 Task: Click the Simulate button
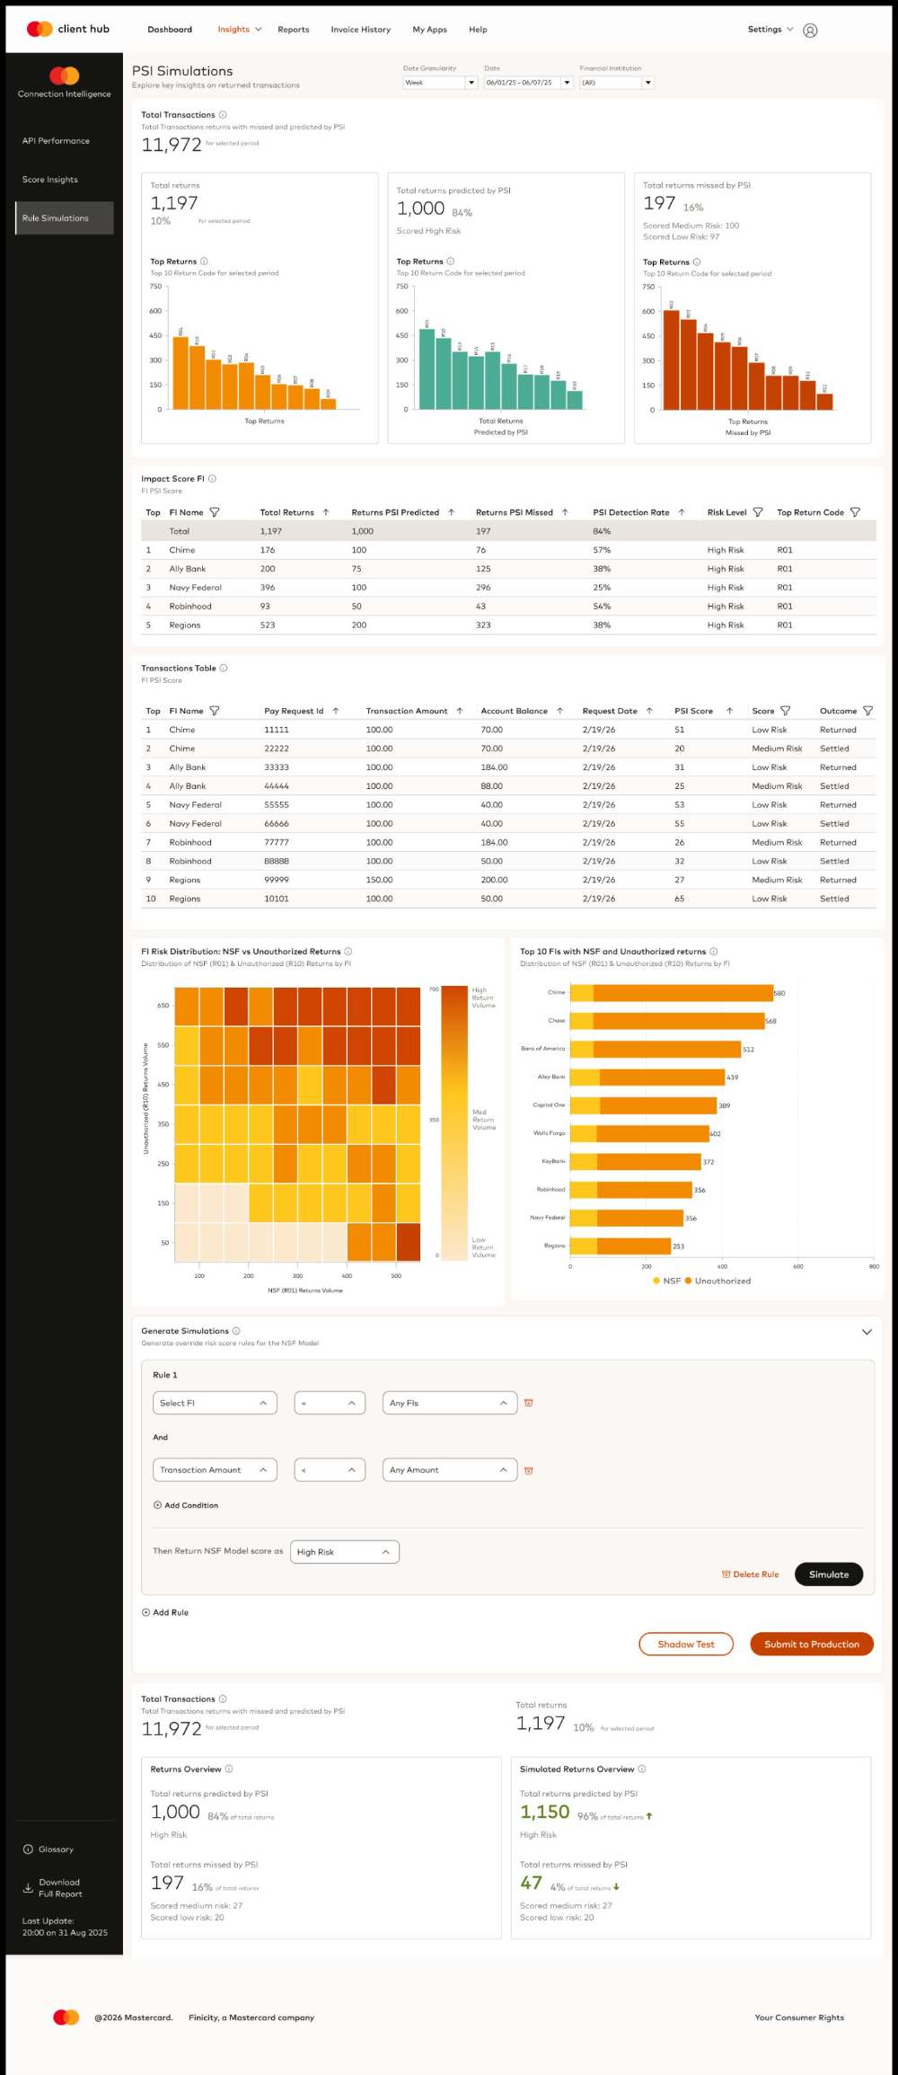tap(829, 1574)
